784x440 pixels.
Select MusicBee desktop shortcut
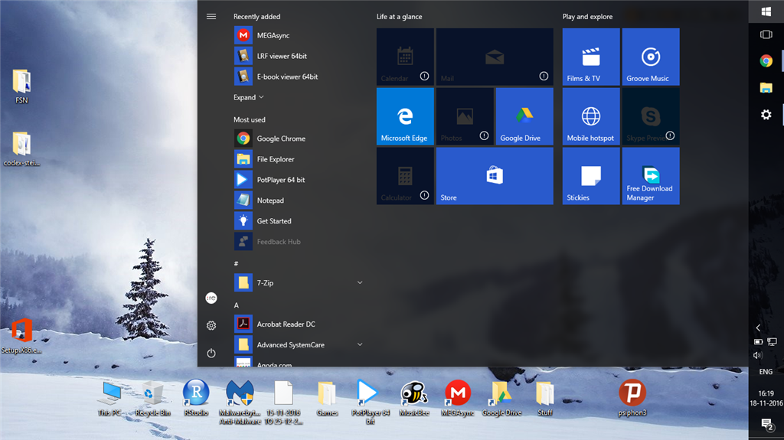[414, 399]
